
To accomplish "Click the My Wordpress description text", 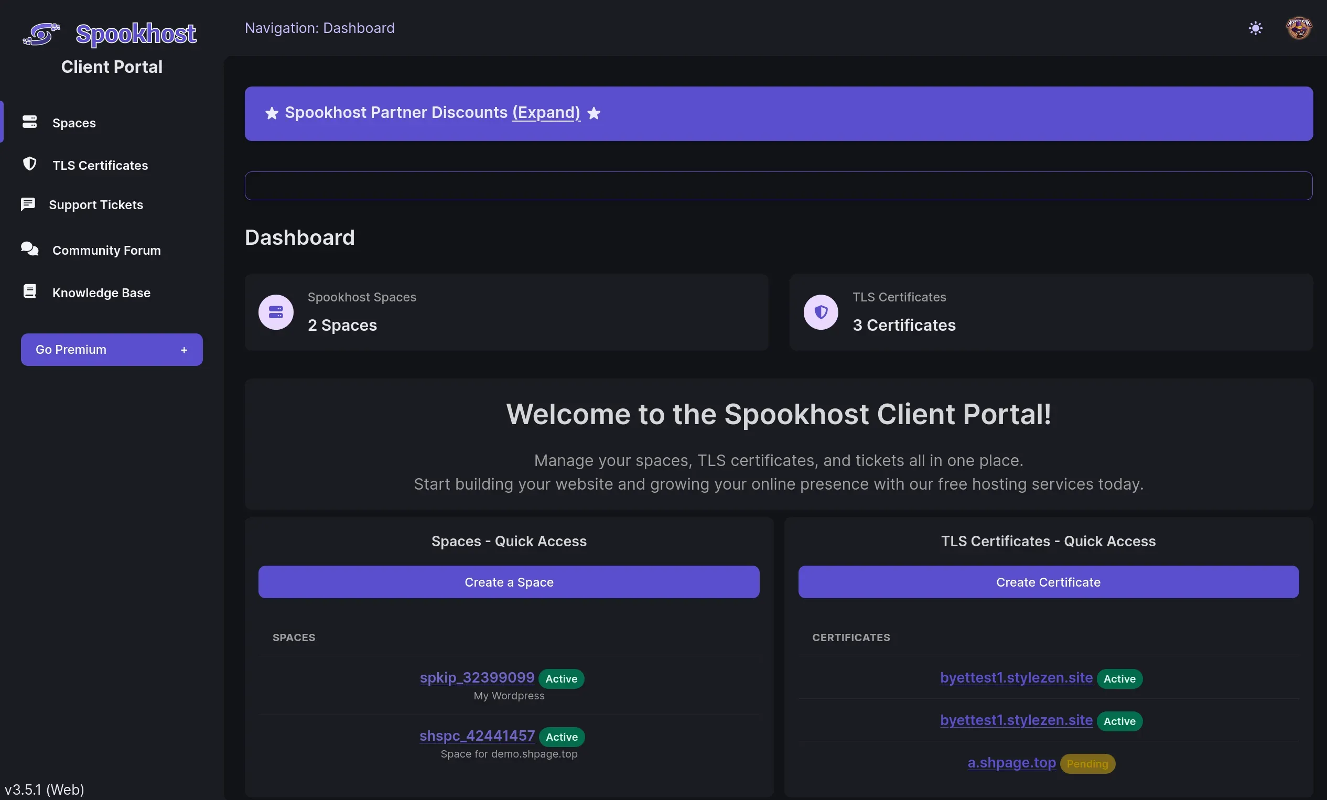I will tap(509, 696).
